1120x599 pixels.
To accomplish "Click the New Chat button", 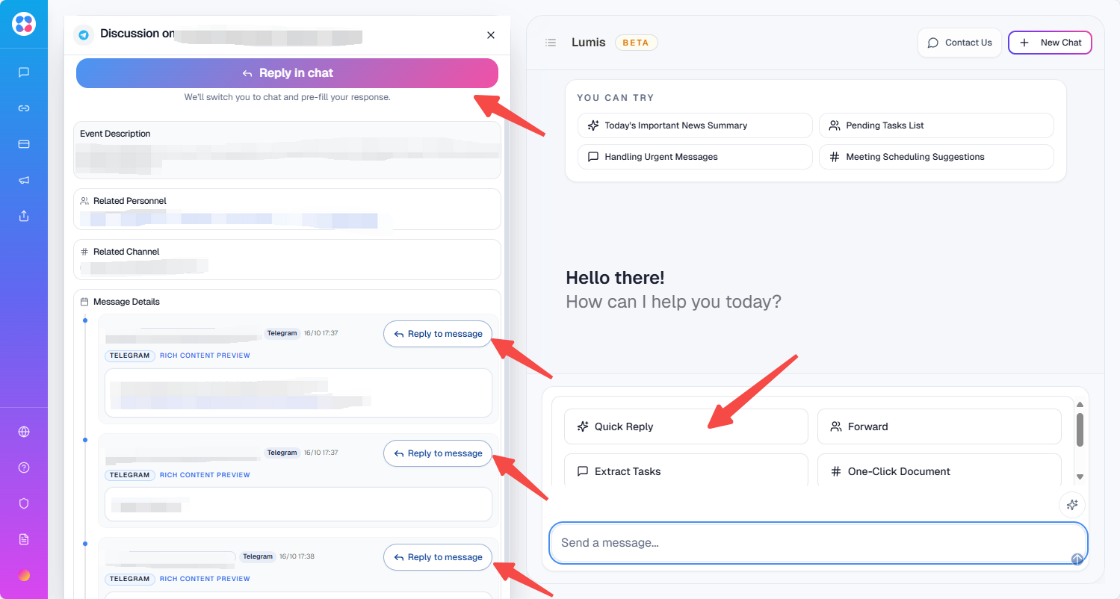I will [1050, 43].
